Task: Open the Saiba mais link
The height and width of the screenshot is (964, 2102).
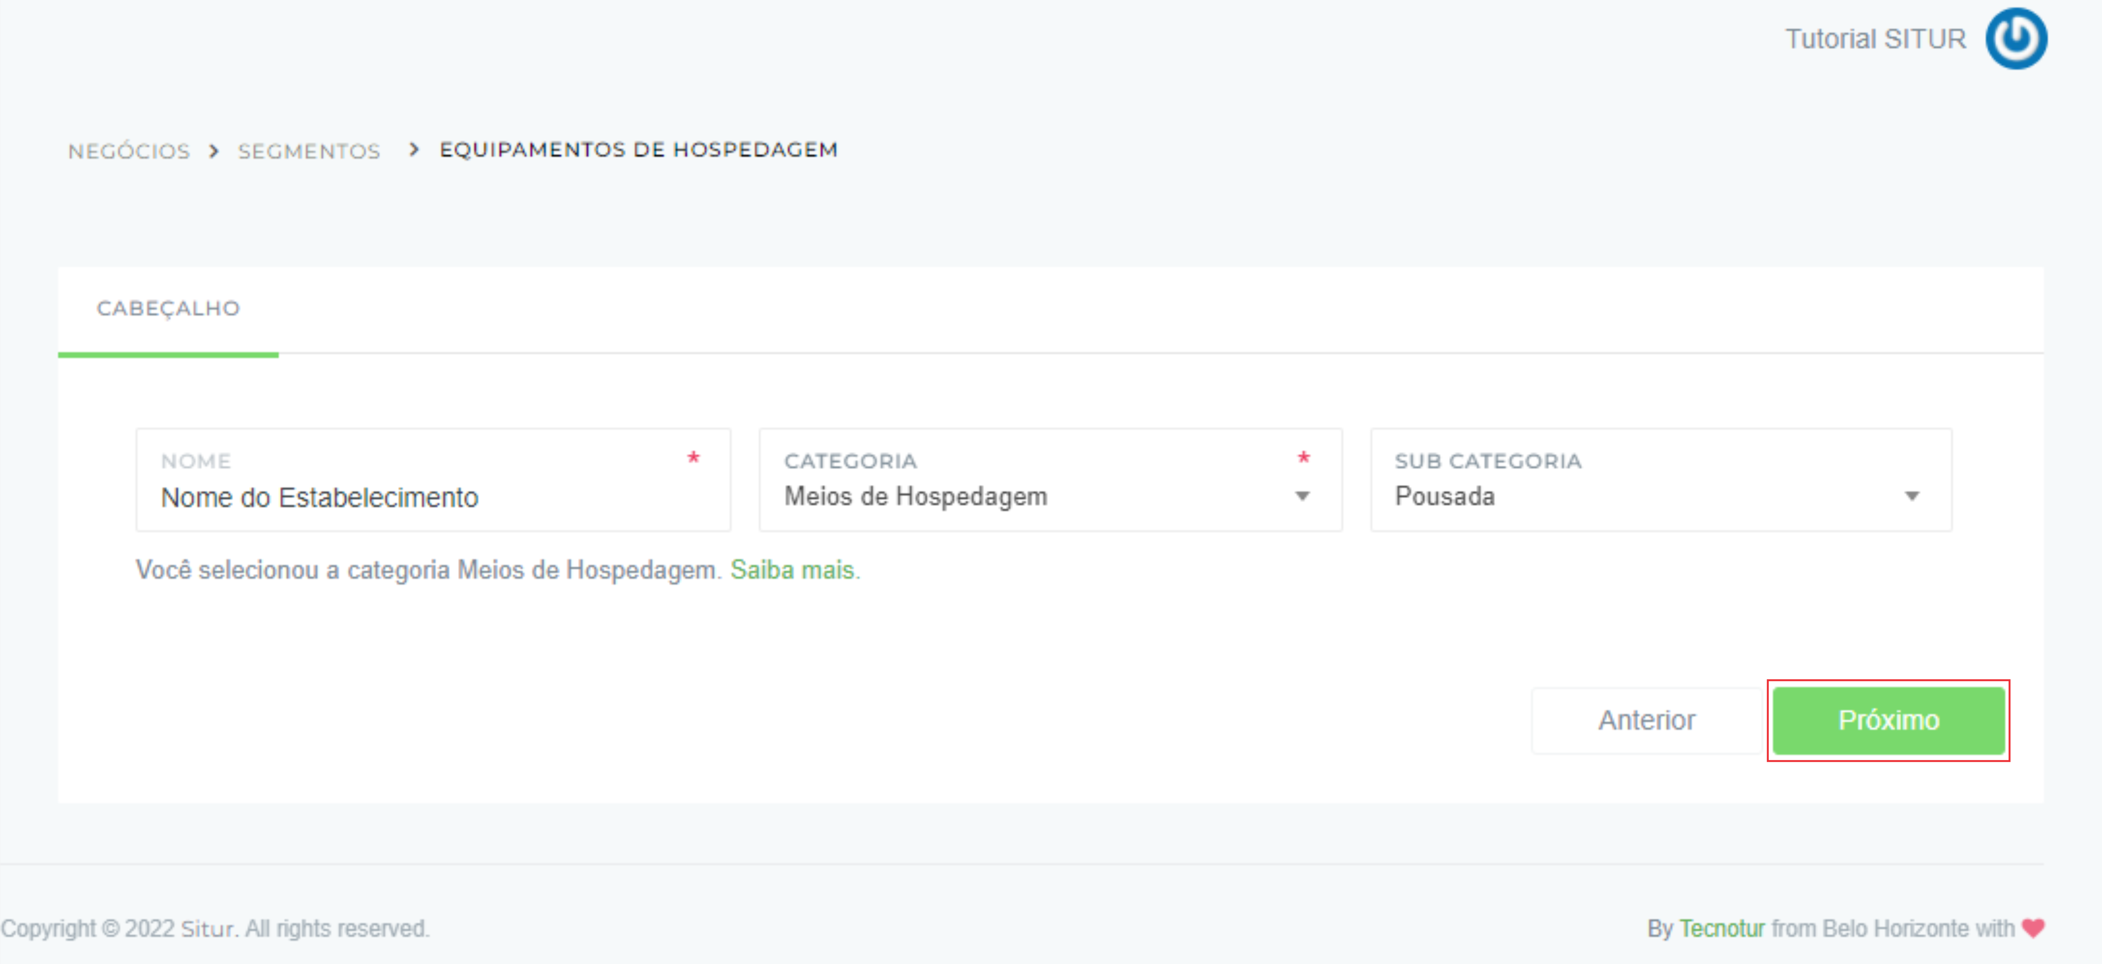Action: point(792,570)
